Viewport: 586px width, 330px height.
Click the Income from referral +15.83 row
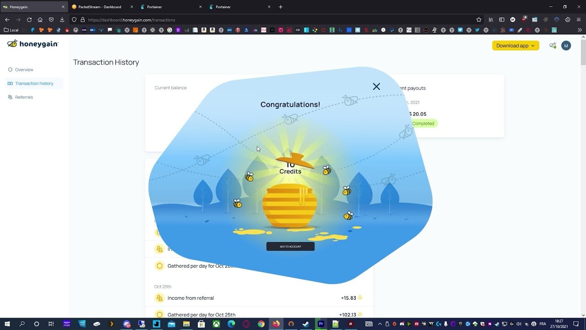tap(259, 298)
